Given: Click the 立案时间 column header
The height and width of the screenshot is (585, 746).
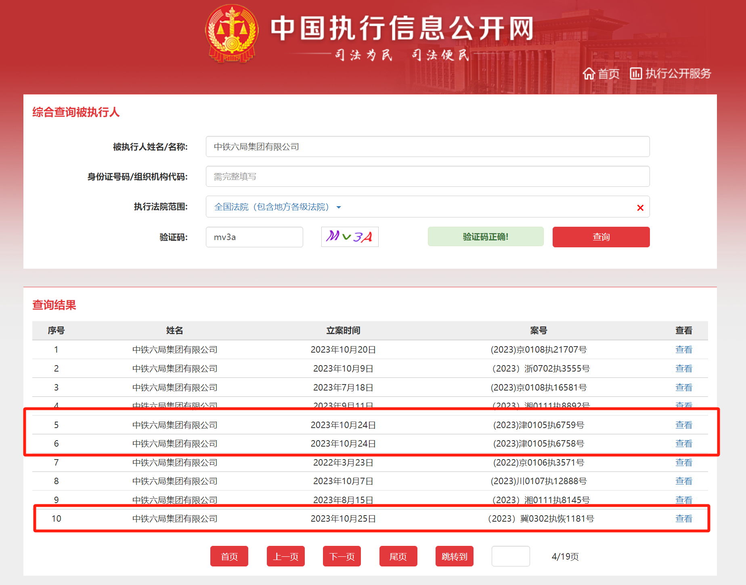Looking at the screenshot, I should (x=343, y=330).
